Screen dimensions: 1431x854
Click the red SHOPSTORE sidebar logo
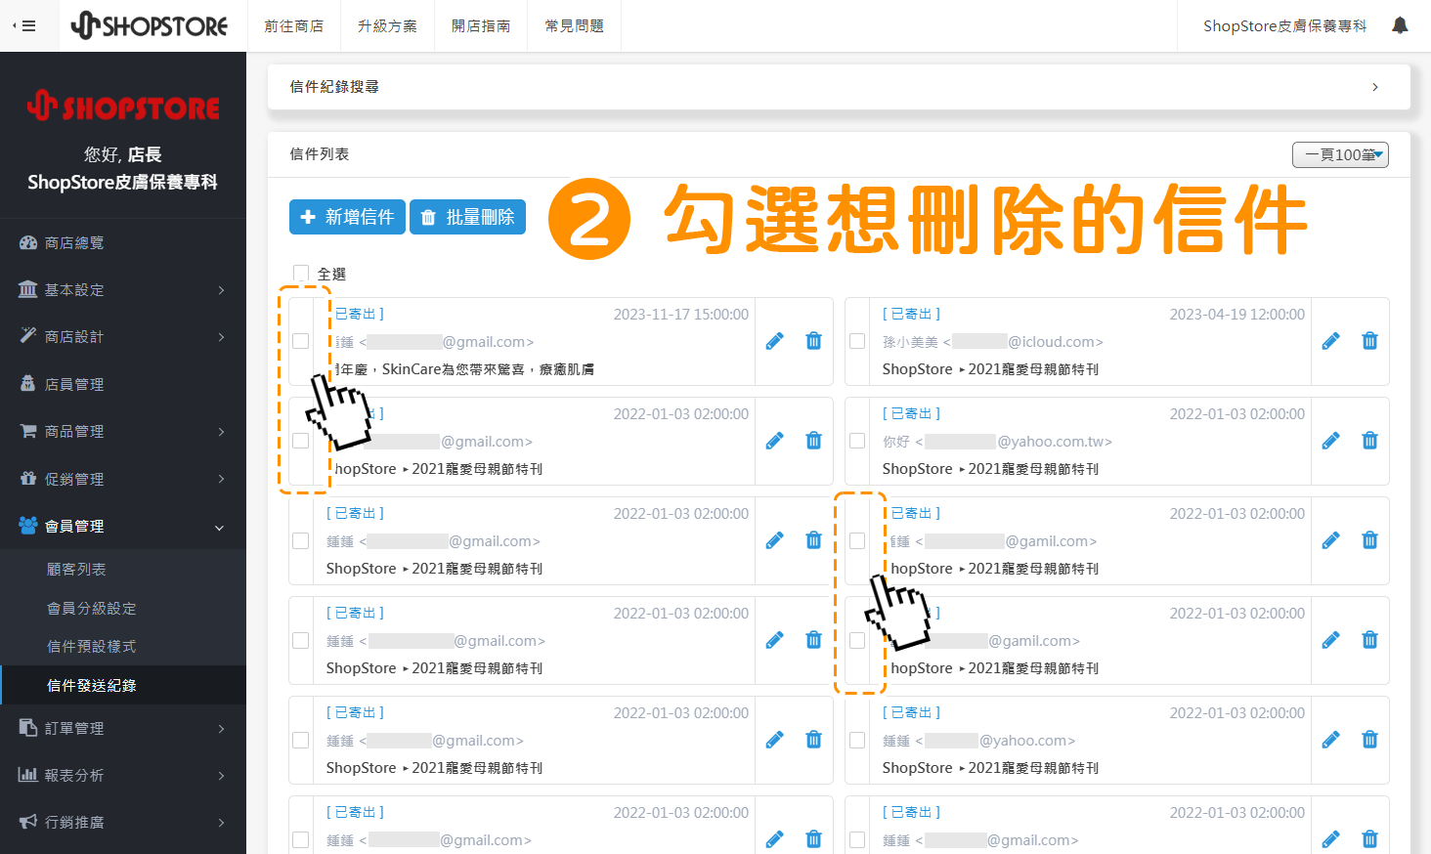click(123, 106)
